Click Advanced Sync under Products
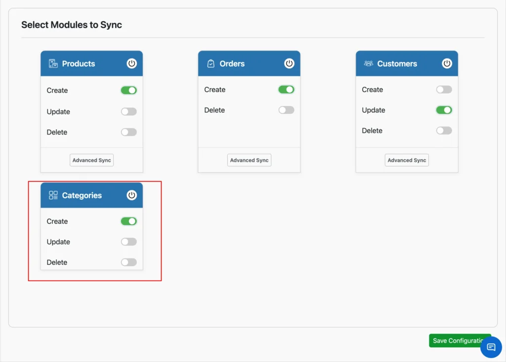Viewport: 506px width, 362px height. 91,160
